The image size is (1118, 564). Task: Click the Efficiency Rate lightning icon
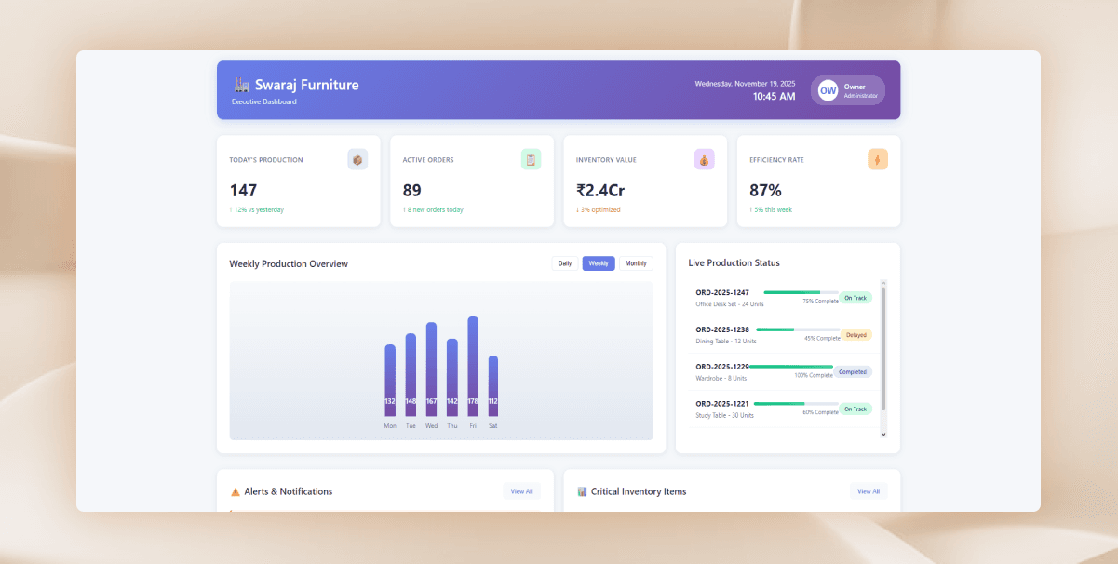point(878,159)
